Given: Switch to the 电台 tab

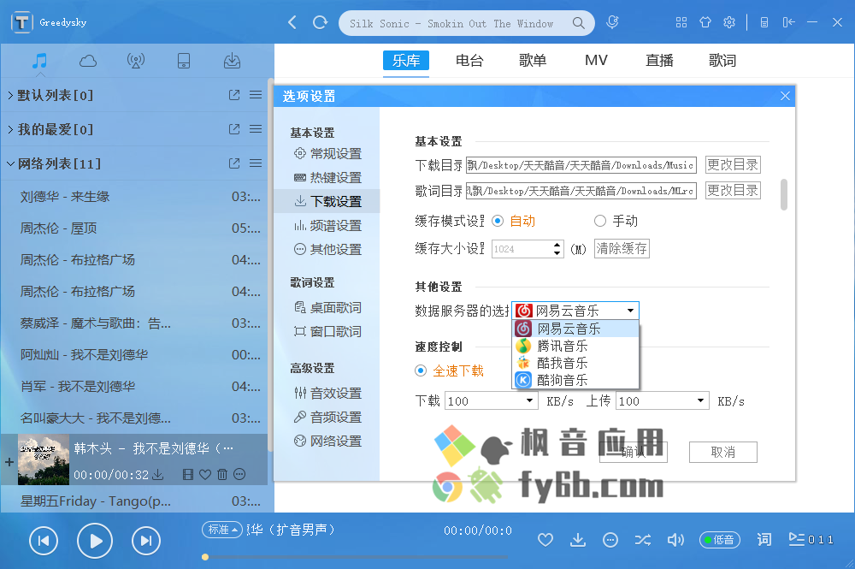Looking at the screenshot, I should (x=469, y=61).
